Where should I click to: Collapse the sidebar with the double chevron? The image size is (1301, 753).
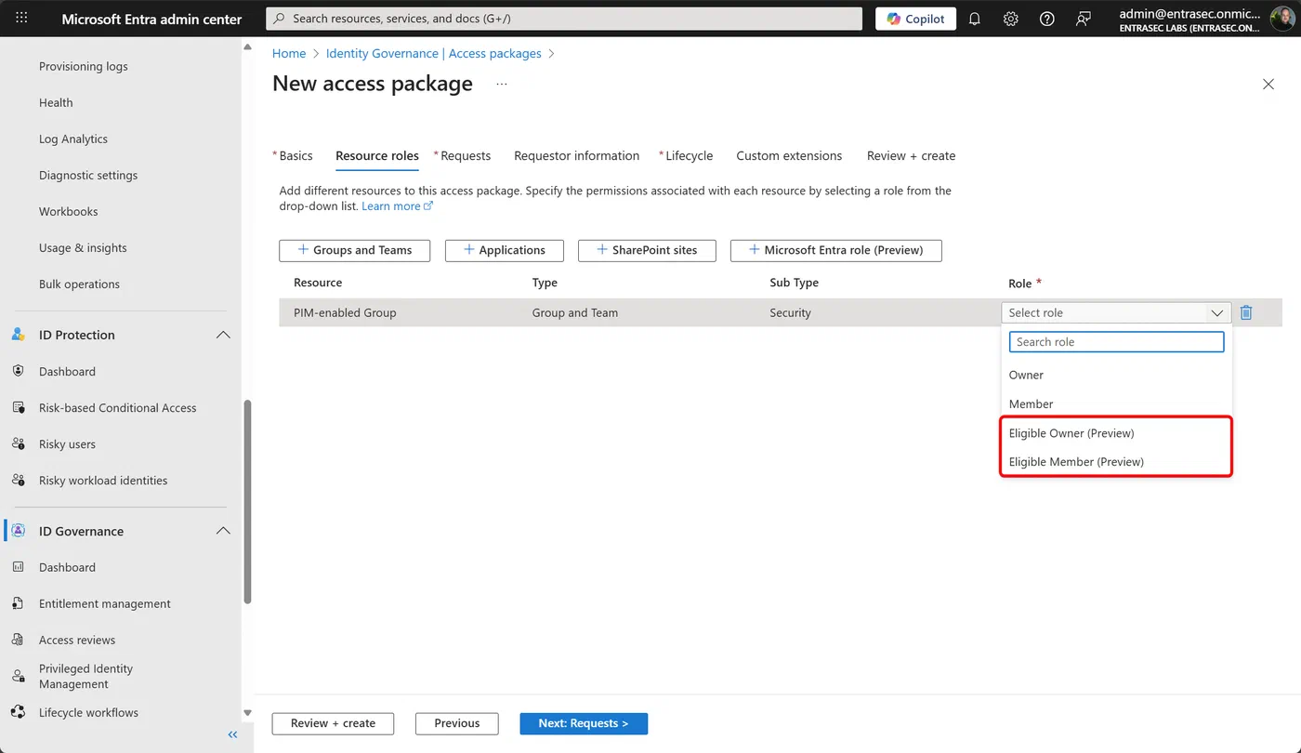pos(232,734)
